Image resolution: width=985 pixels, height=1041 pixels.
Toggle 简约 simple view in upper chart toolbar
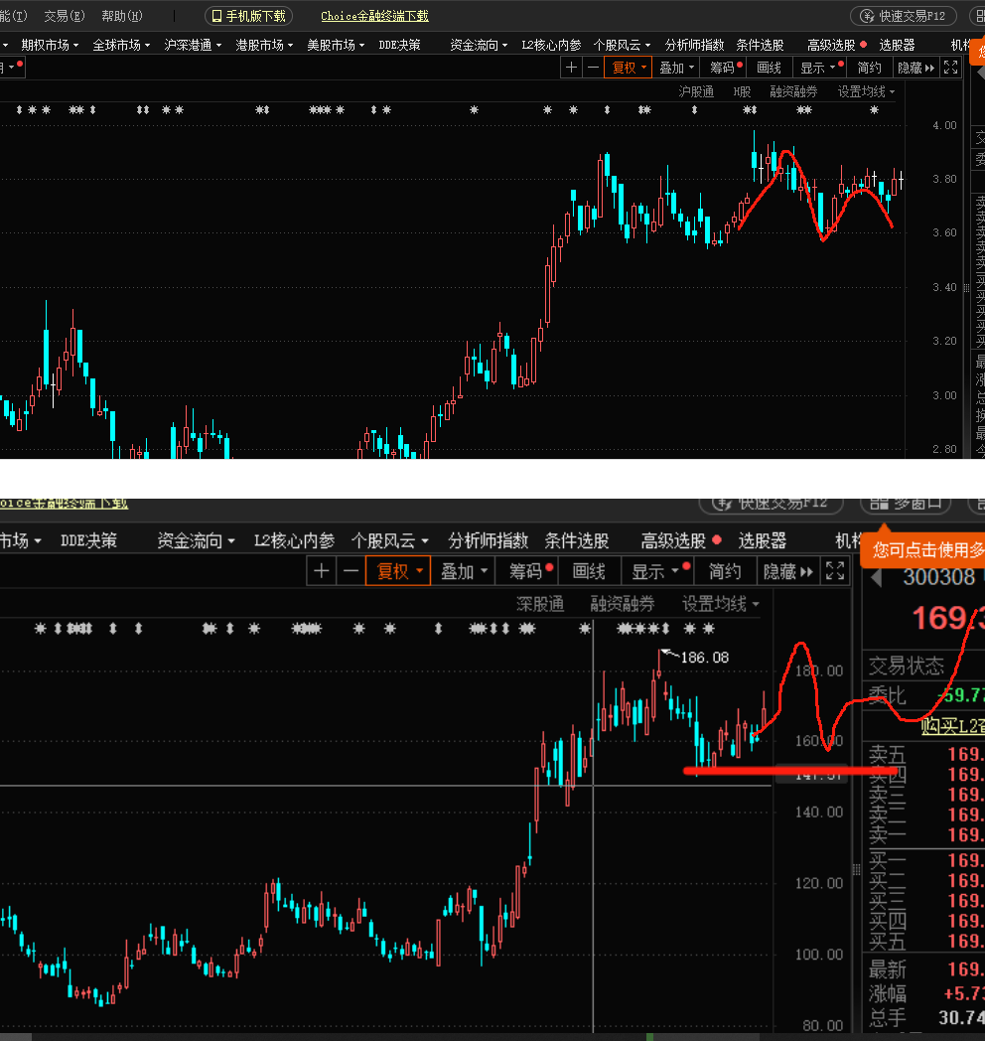point(869,68)
